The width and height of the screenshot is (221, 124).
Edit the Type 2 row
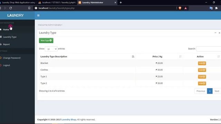click(x=202, y=83)
